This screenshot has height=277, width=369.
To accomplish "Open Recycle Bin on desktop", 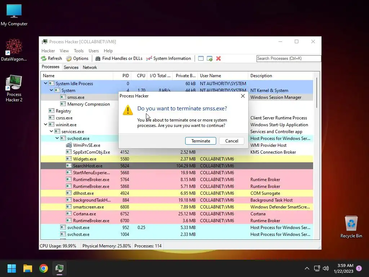I will tap(351, 227).
